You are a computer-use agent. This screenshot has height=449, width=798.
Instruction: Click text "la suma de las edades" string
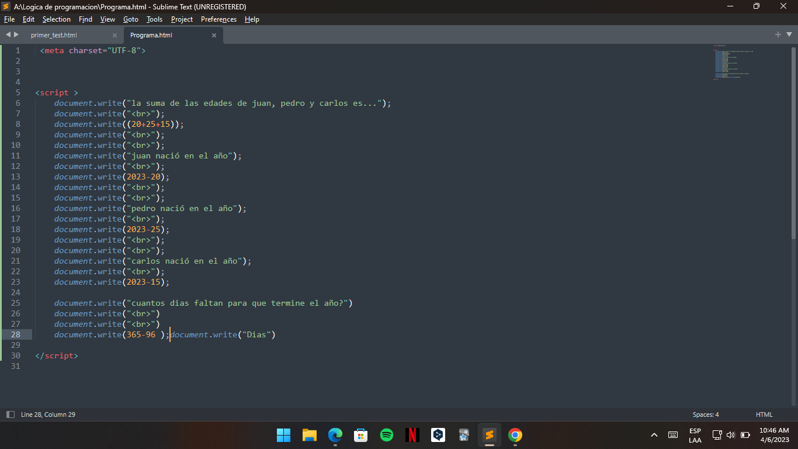[255, 103]
